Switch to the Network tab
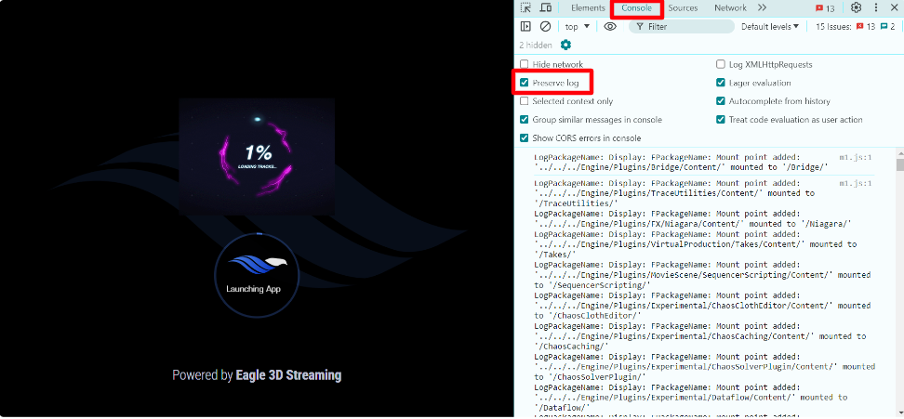The image size is (904, 419). (730, 8)
